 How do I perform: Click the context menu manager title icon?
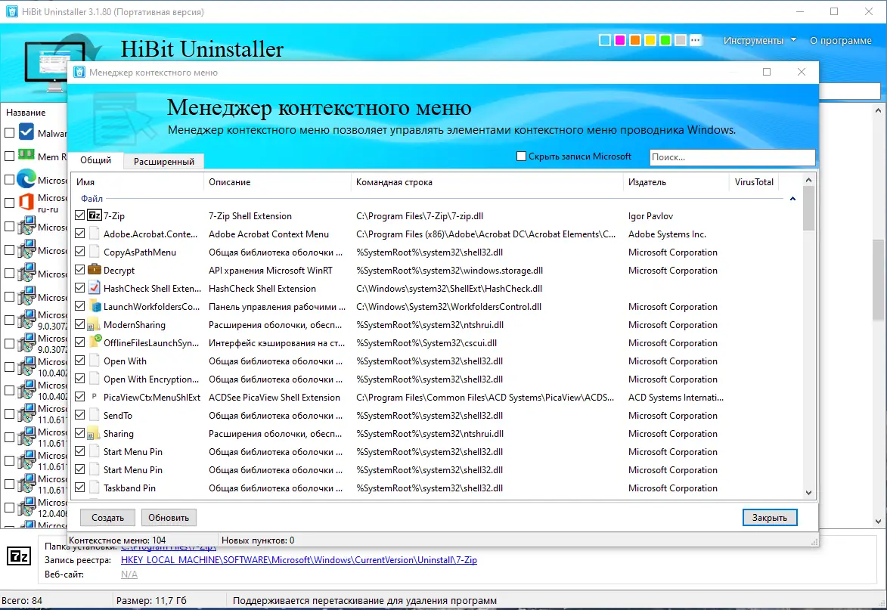(79, 72)
